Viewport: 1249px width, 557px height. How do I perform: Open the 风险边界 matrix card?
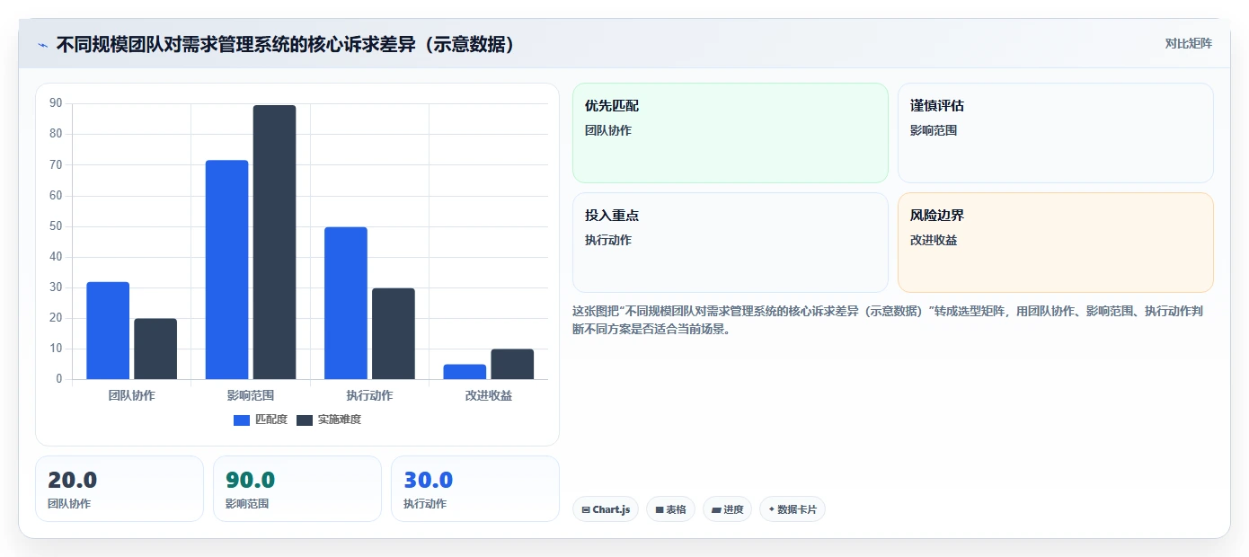coord(1056,243)
